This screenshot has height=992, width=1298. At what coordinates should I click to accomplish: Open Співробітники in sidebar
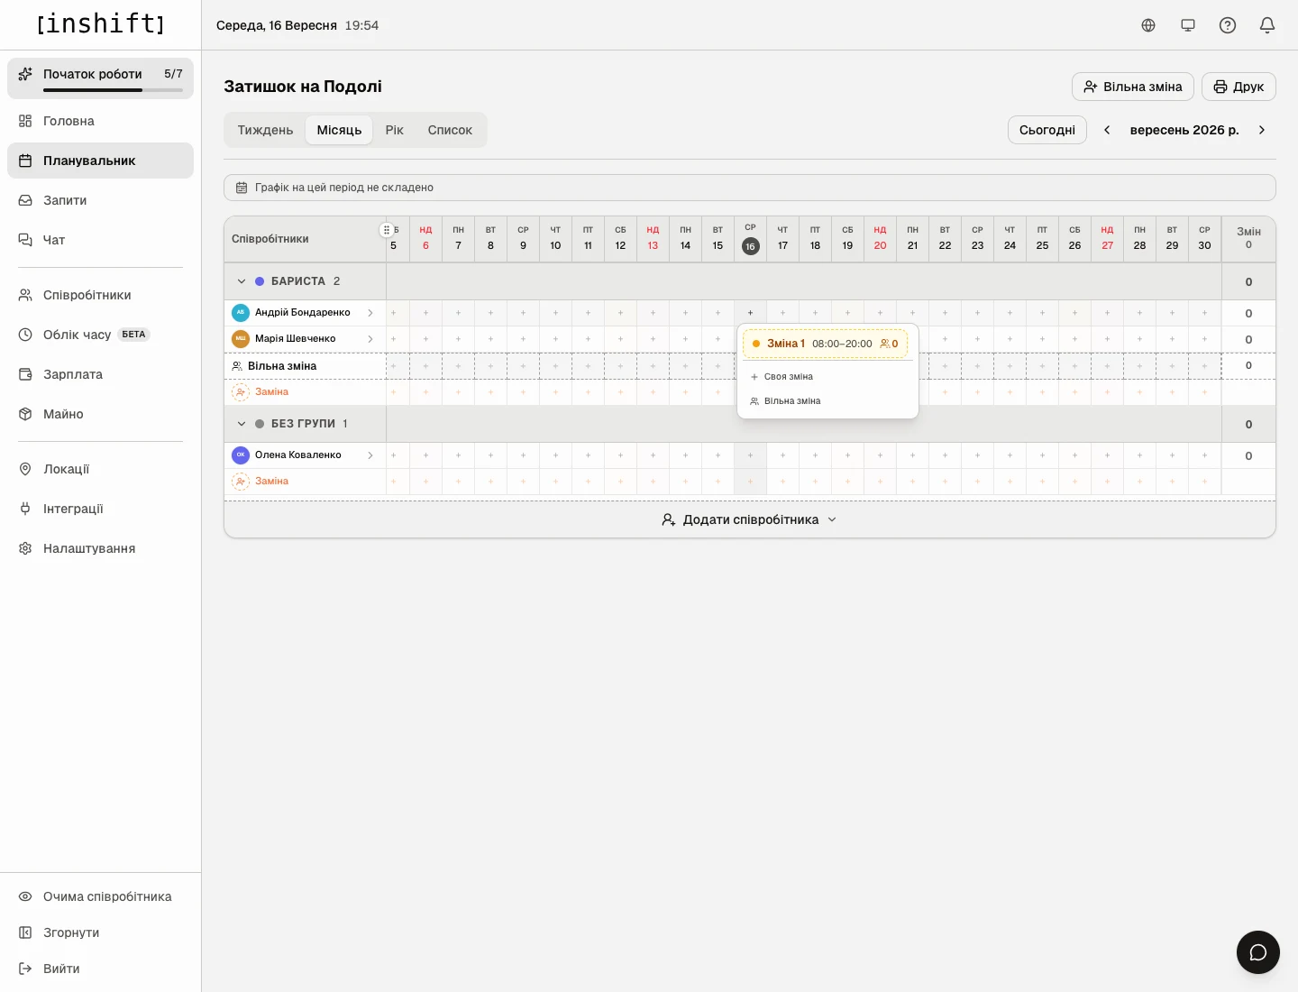click(x=100, y=295)
